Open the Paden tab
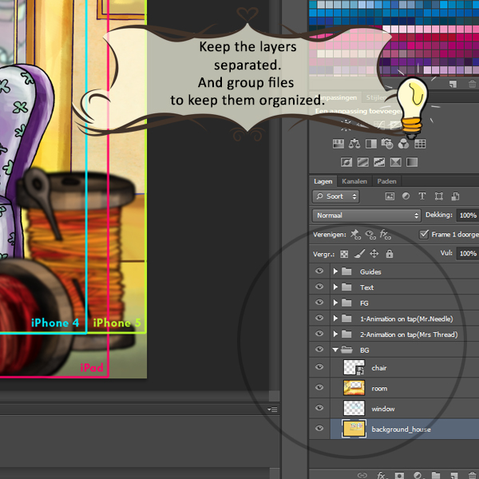 [386, 181]
